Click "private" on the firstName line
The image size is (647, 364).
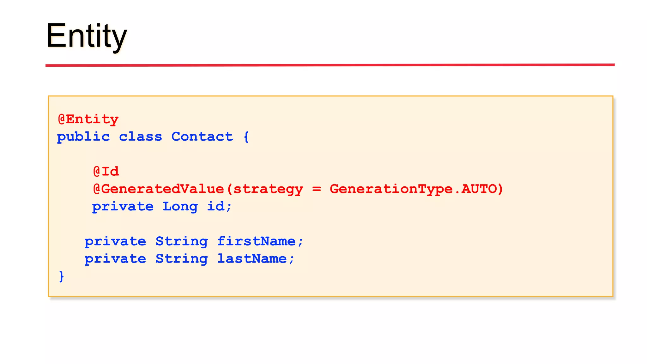(115, 241)
